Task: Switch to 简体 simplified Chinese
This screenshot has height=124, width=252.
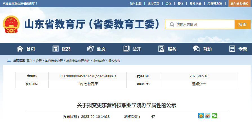Action: point(168,4)
